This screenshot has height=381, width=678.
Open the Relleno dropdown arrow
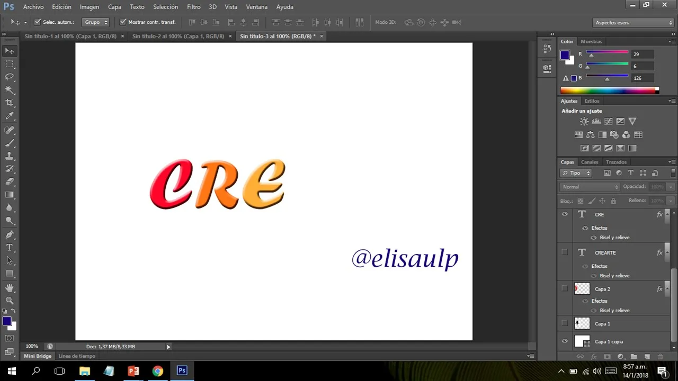(671, 201)
